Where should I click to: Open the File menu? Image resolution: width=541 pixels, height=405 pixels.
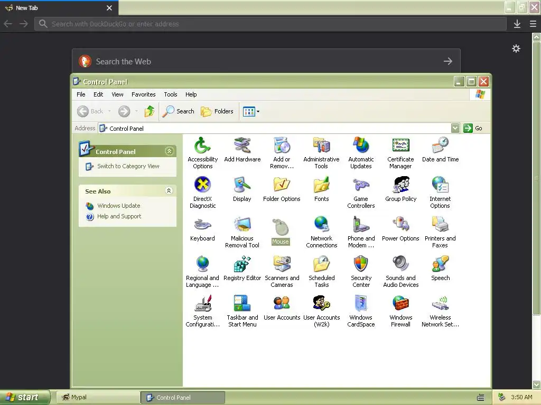(x=81, y=94)
